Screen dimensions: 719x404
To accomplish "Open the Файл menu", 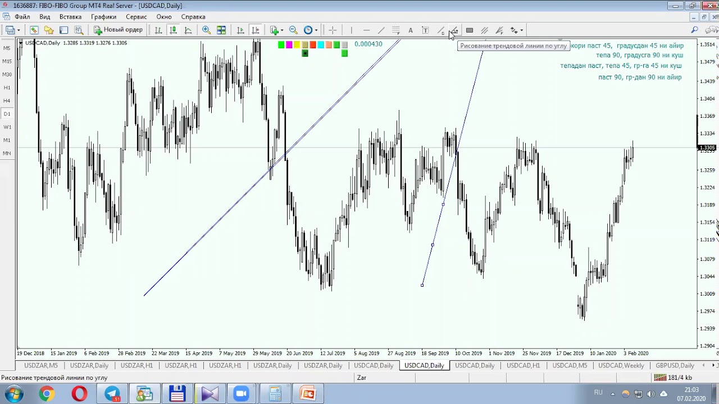I will coord(22,17).
